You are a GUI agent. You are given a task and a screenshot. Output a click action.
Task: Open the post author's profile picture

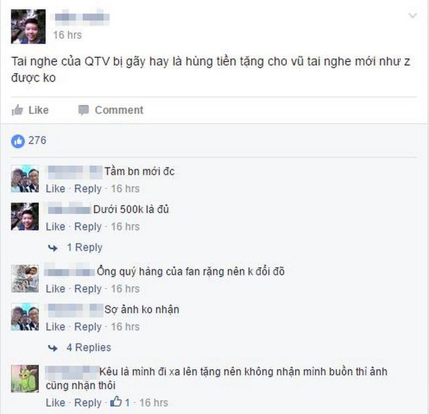coord(28,27)
